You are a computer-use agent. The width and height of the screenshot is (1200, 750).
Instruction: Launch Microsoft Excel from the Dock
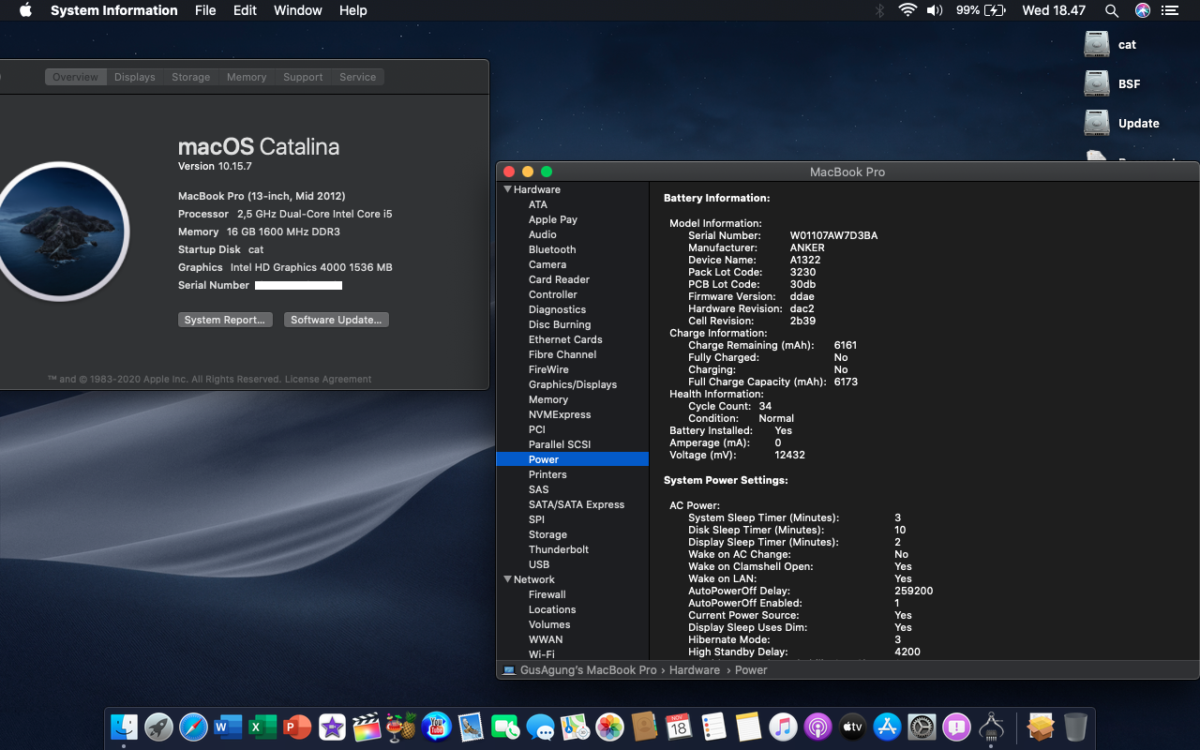(x=262, y=727)
